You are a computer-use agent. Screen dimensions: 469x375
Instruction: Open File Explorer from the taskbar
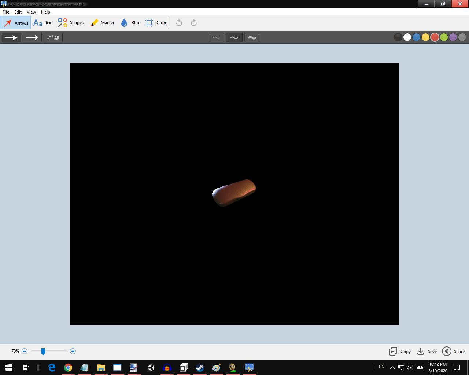click(101, 367)
